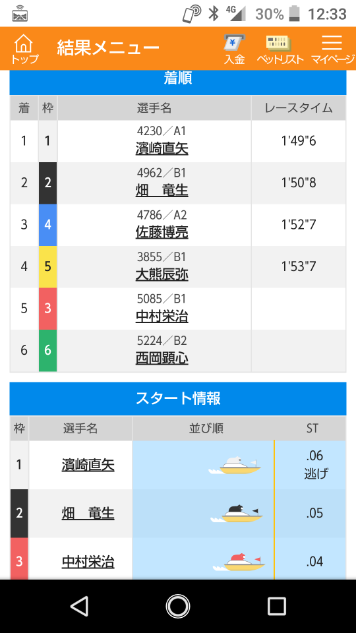356x633 pixels.
Task: Open racer 大熊辰弥 profile link
Action: 162,275
